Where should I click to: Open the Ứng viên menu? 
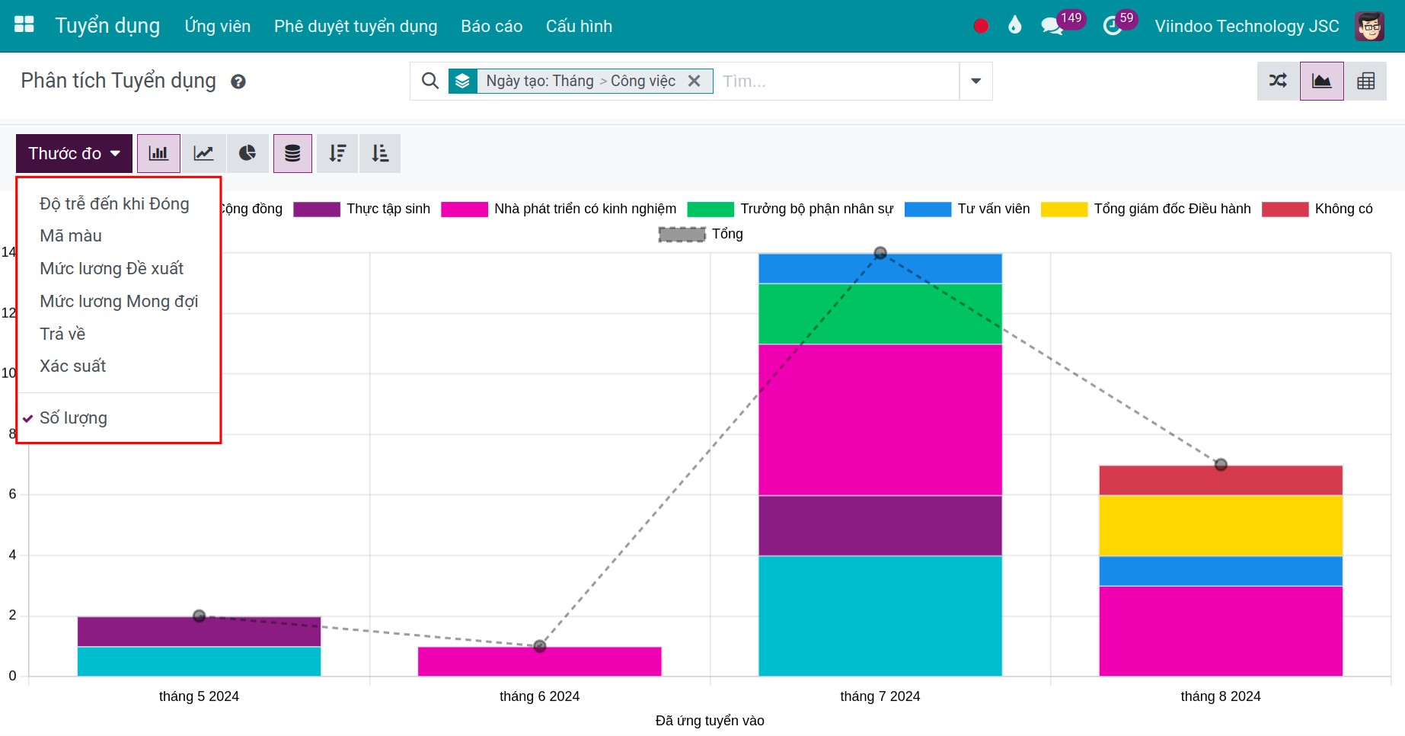point(218,26)
